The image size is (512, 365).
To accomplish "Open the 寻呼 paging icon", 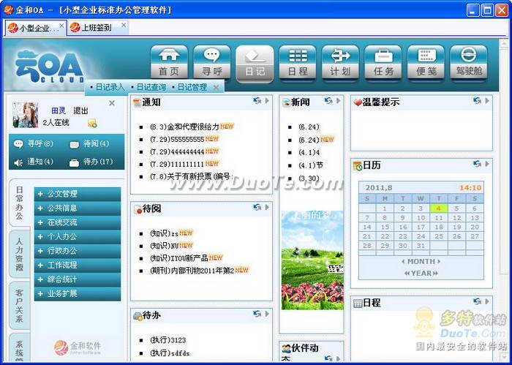I will tap(212, 63).
